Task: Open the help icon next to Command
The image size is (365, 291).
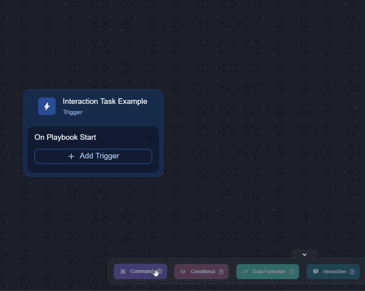Action: pyautogui.click(x=159, y=271)
